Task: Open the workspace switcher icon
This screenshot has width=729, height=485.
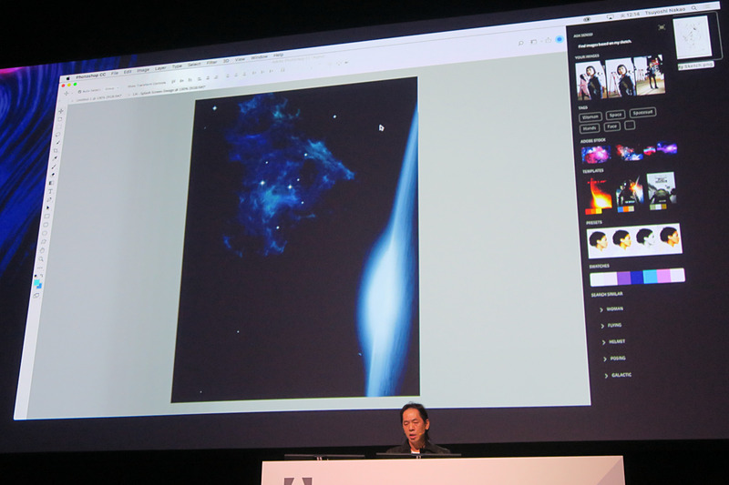Action: pyautogui.click(x=534, y=42)
